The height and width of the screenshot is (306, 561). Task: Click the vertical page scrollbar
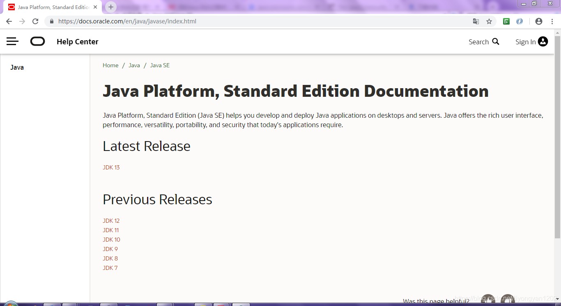pyautogui.click(x=557, y=137)
